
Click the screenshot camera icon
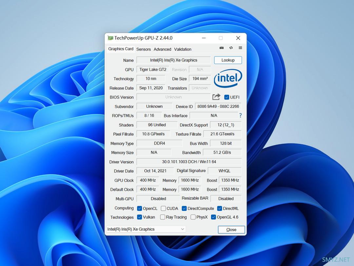[x=222, y=48]
